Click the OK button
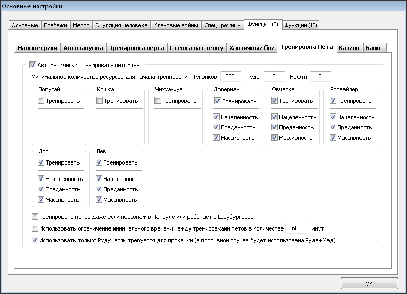The width and height of the screenshot is (407, 294). click(369, 284)
